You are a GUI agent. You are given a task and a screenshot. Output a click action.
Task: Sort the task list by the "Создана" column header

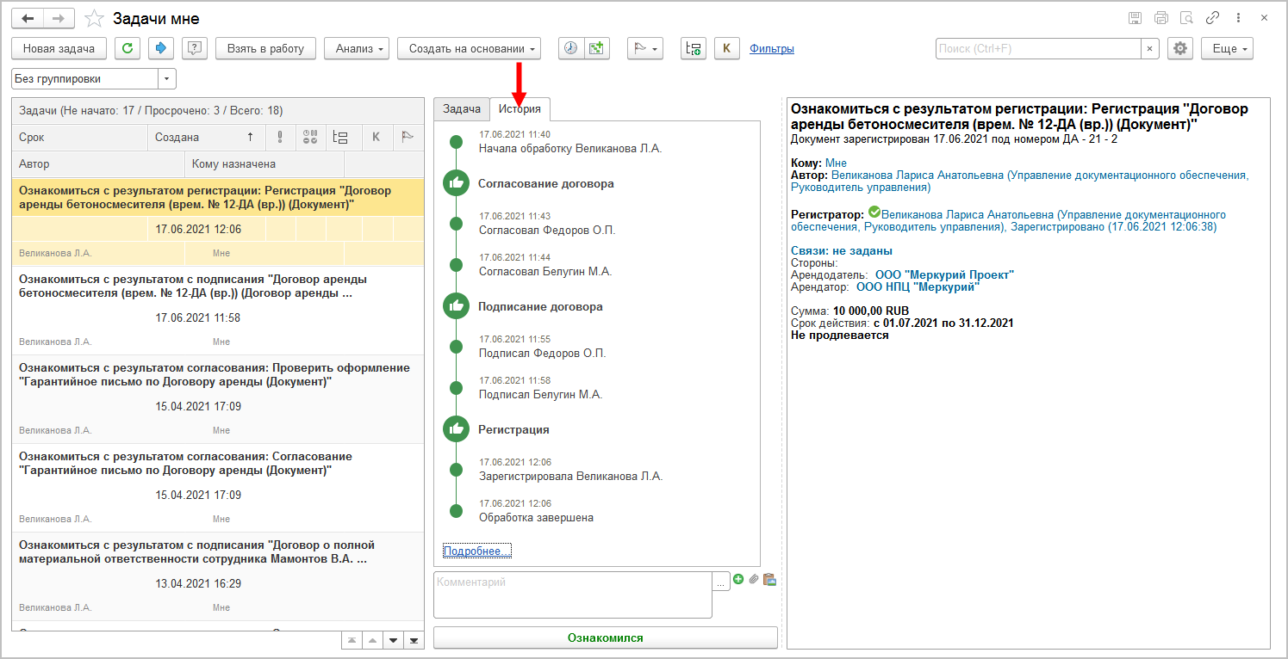(207, 137)
